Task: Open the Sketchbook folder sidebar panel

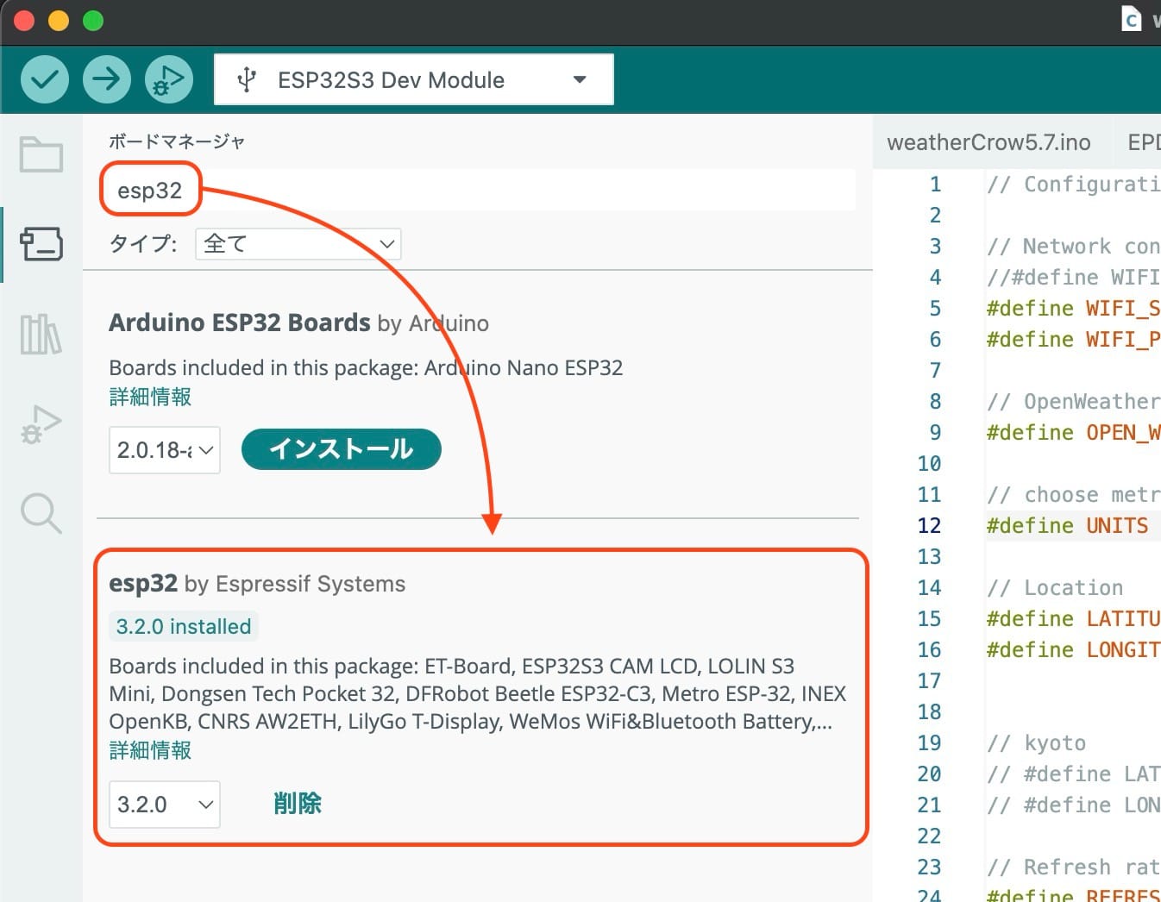Action: point(41,155)
